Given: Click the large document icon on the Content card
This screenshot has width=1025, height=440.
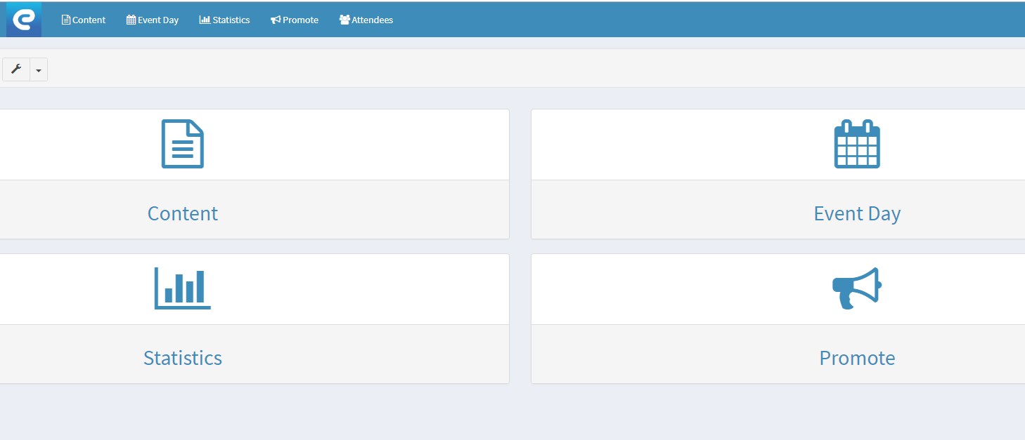Looking at the screenshot, I should point(183,144).
